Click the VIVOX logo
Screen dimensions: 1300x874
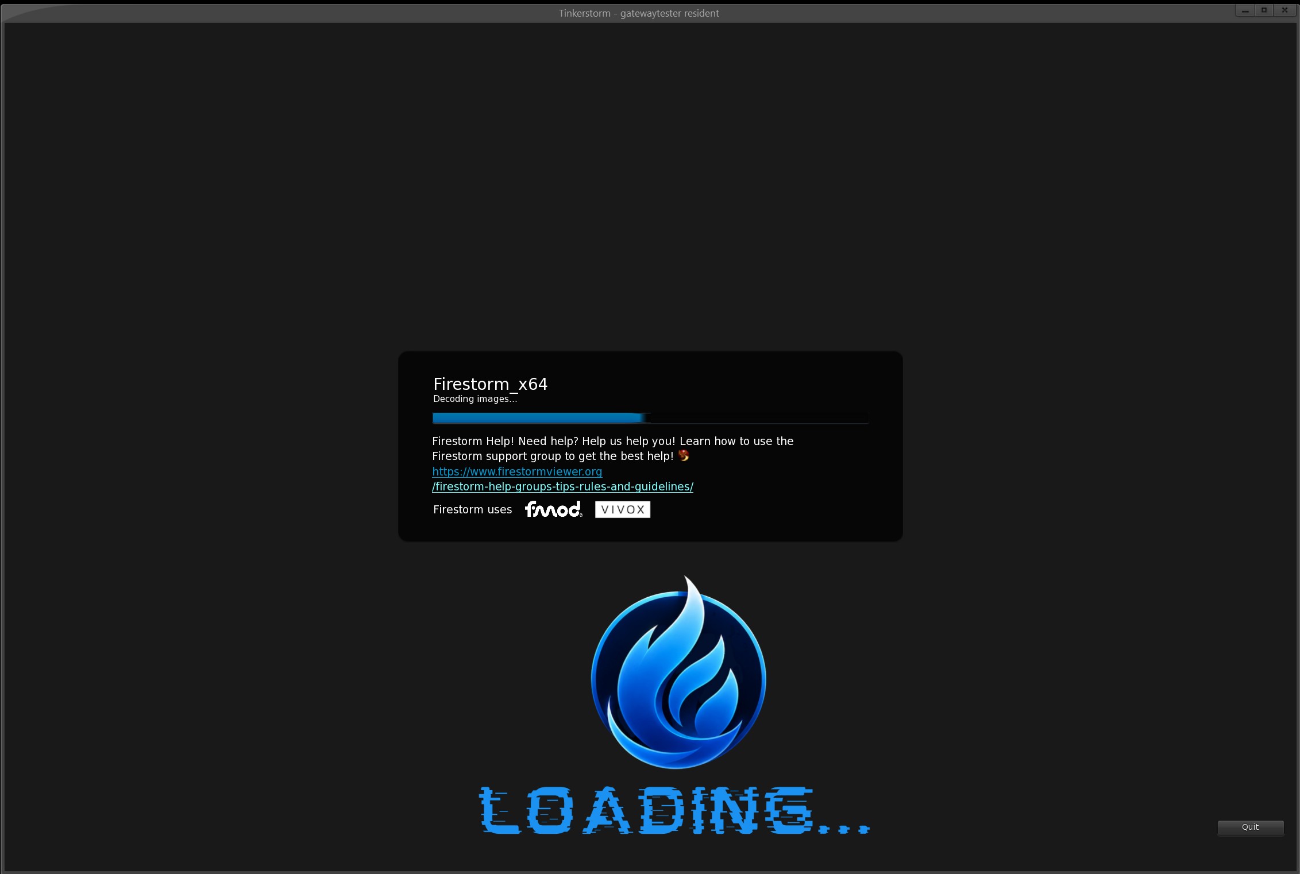point(623,509)
